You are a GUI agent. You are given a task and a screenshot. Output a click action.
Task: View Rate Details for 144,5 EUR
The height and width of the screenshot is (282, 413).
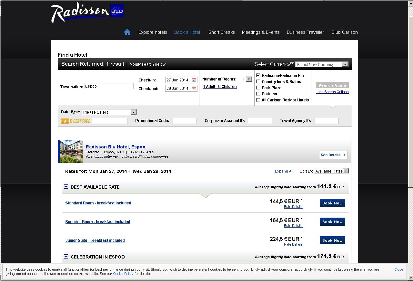(x=293, y=207)
